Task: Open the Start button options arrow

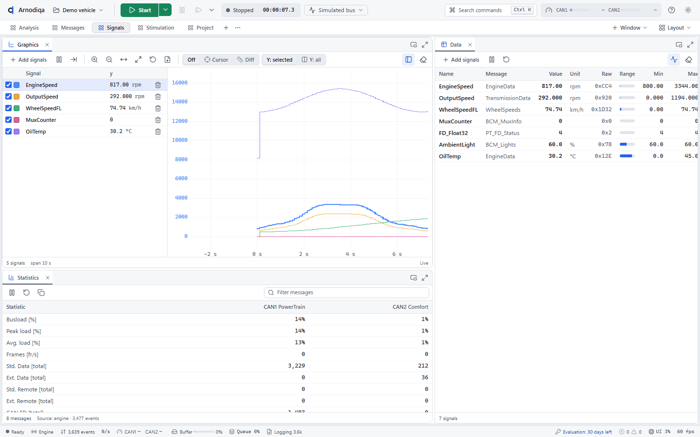Action: click(x=166, y=10)
